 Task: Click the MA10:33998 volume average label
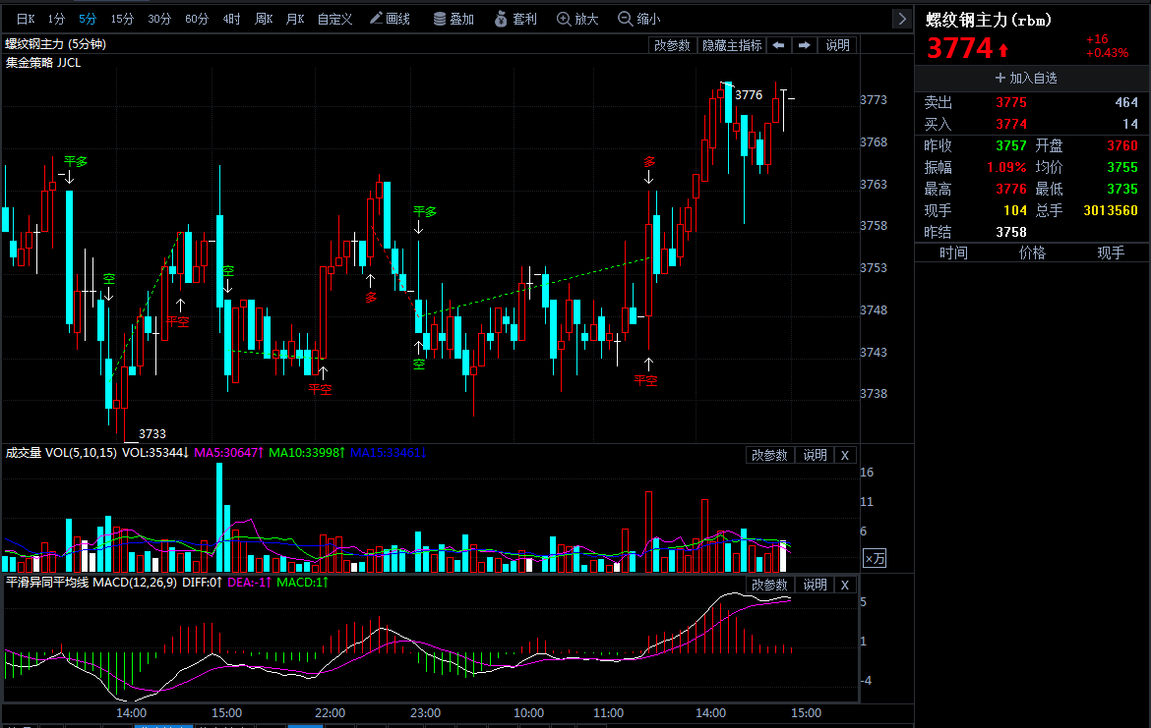click(307, 453)
